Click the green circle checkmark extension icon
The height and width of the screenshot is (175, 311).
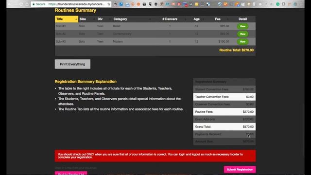[278, 4]
